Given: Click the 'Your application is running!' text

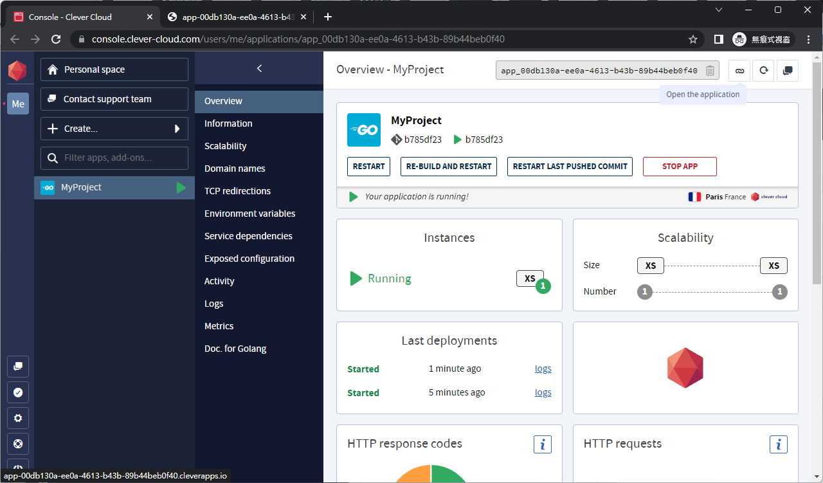Looking at the screenshot, I should pos(417,197).
